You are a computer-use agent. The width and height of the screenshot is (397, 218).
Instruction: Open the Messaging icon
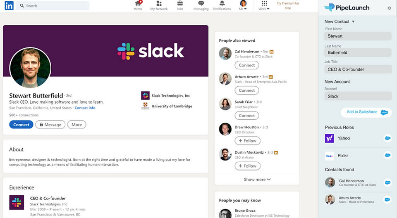click(x=201, y=4)
